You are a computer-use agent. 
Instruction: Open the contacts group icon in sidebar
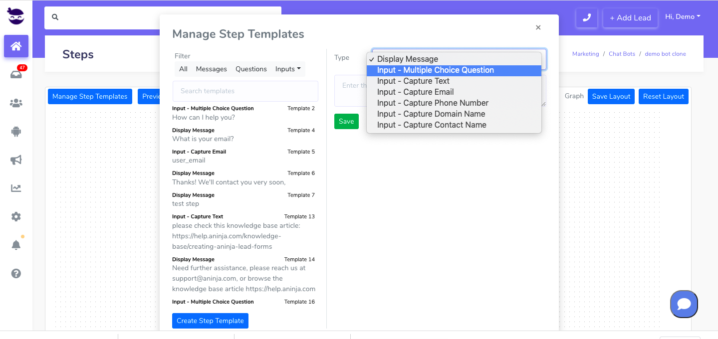pyautogui.click(x=16, y=103)
